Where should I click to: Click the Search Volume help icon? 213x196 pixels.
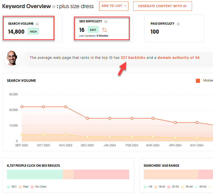tap(37, 24)
